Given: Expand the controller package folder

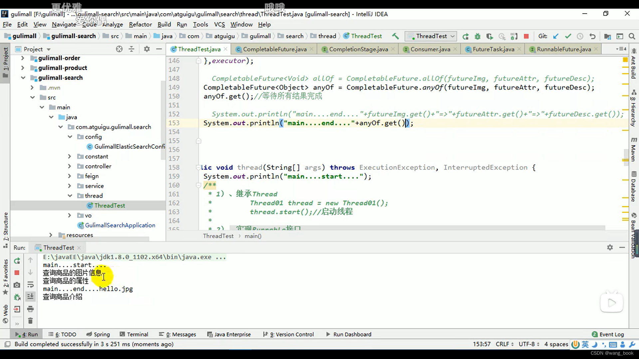Looking at the screenshot, I should [69, 166].
